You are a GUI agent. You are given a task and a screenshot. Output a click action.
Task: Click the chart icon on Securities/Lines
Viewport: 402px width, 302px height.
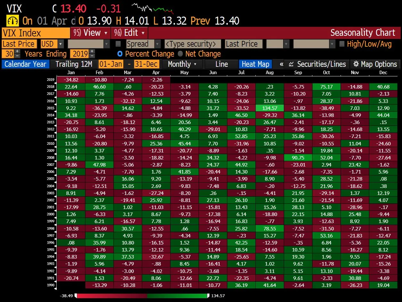click(291, 64)
